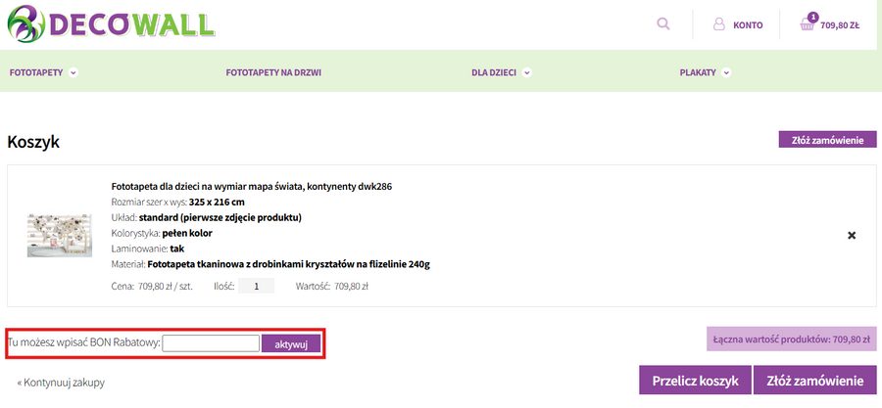This screenshot has width=882, height=408.
Task: Focus the BON Rabatowy code field
Action: click(211, 343)
